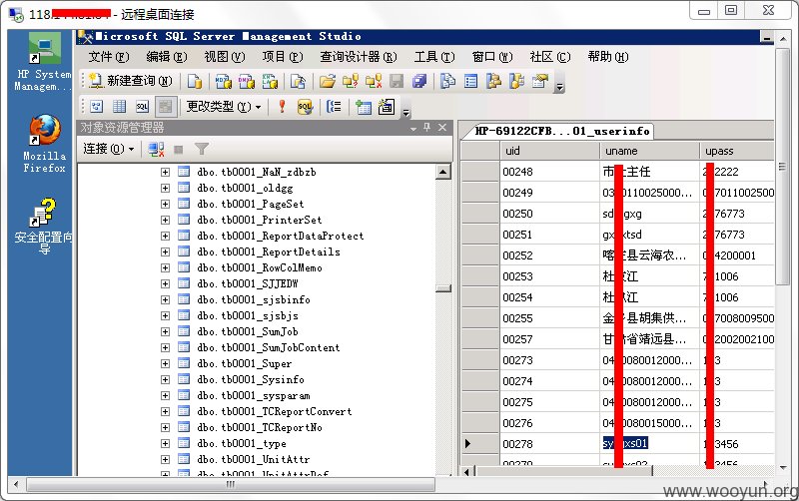Image resolution: width=799 pixels, height=501 pixels.
Task: Click the Add New Derived Table icon
Action: coord(387,107)
